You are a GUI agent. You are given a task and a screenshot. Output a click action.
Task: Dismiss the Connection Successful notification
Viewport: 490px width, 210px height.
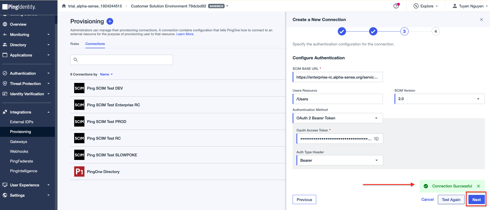[478, 186]
